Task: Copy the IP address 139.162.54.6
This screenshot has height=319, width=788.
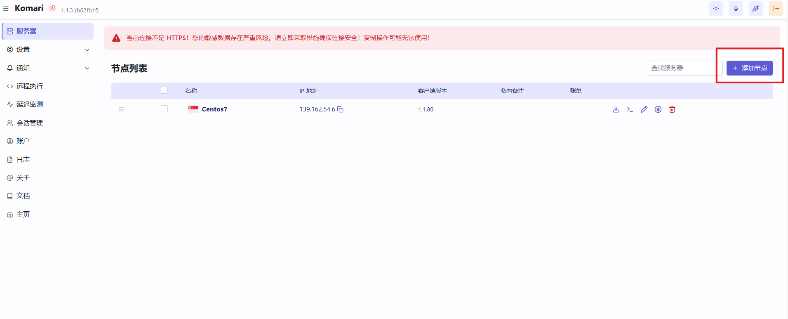Action: pos(340,109)
